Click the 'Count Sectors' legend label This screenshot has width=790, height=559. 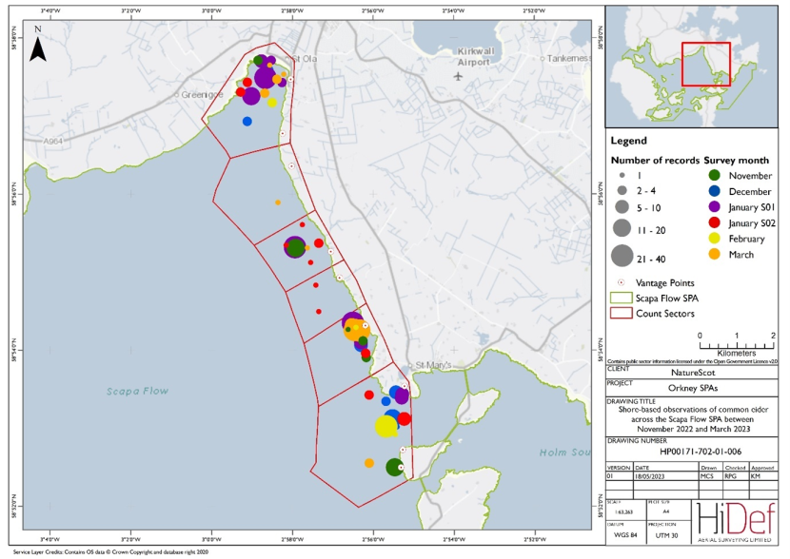664,314
